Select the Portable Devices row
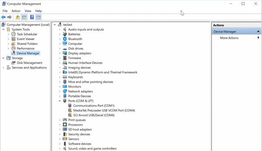 tap(79, 96)
